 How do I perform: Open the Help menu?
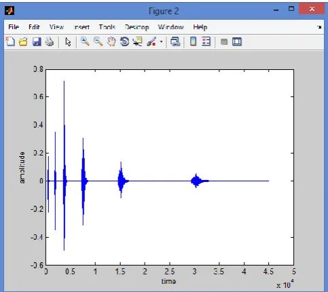point(200,27)
